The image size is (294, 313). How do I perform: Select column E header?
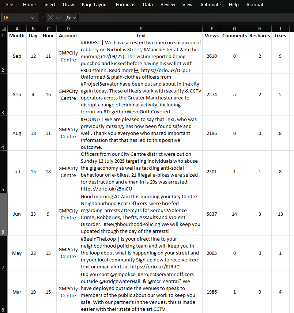(x=141, y=29)
